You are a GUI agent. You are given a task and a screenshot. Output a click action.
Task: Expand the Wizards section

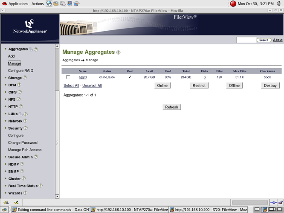click(15, 193)
